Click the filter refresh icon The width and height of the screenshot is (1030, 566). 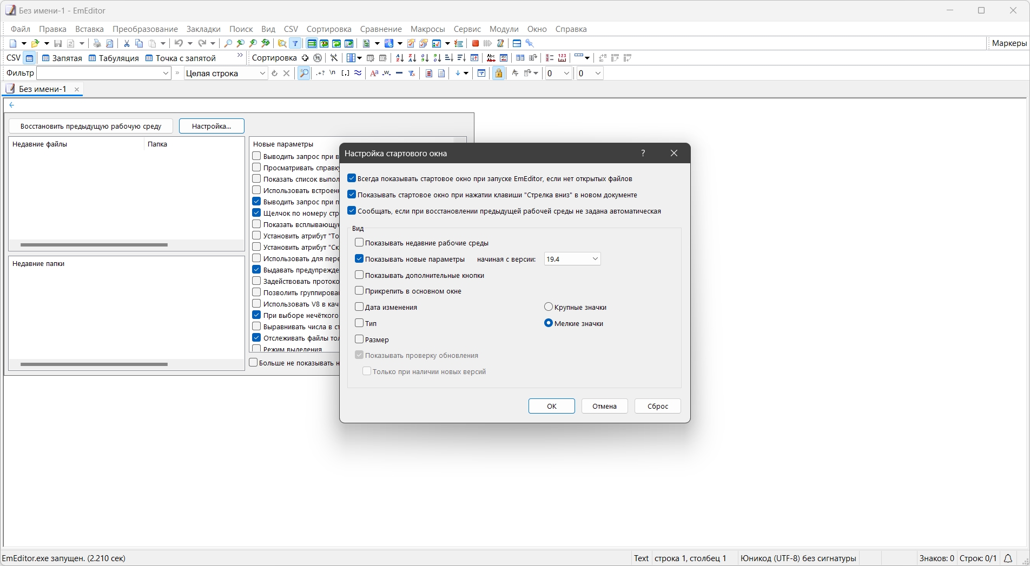(274, 73)
